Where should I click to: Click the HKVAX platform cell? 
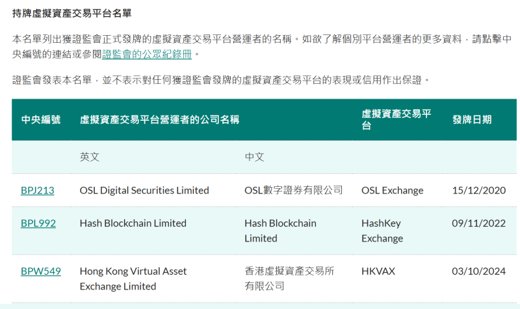[x=378, y=271]
